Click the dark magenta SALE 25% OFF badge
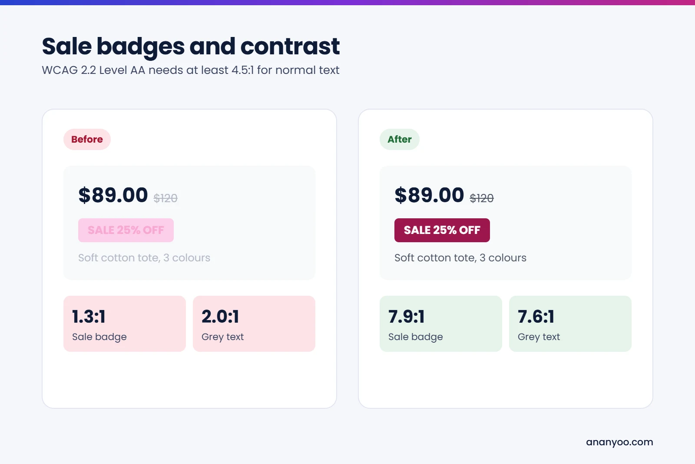Image resolution: width=695 pixels, height=464 pixels. click(442, 230)
